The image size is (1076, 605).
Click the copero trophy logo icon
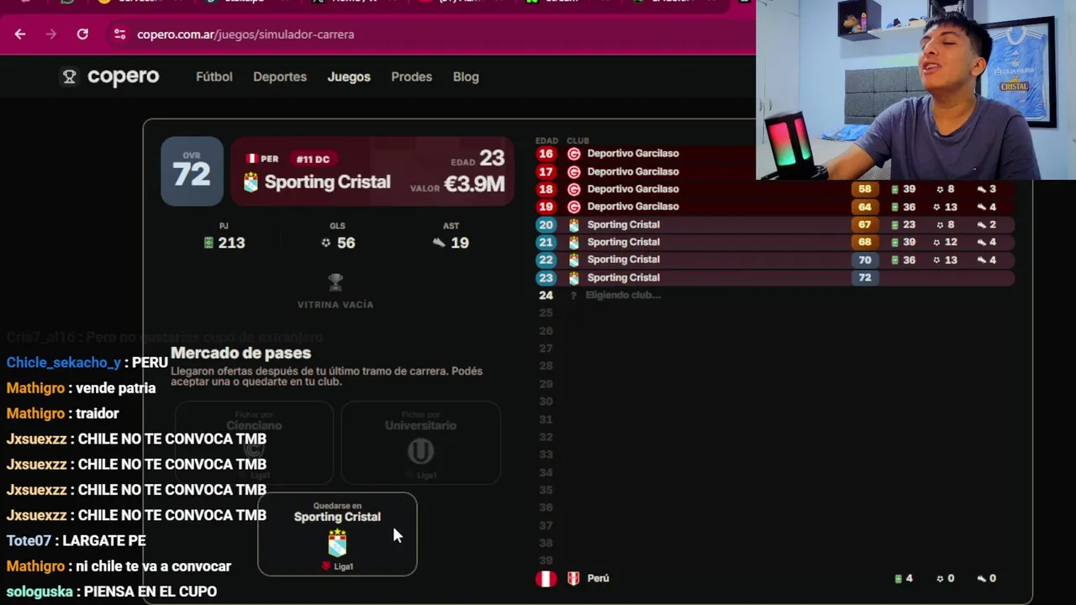pyautogui.click(x=70, y=76)
